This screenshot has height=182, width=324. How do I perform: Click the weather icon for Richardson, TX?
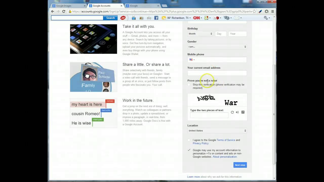click(x=164, y=18)
